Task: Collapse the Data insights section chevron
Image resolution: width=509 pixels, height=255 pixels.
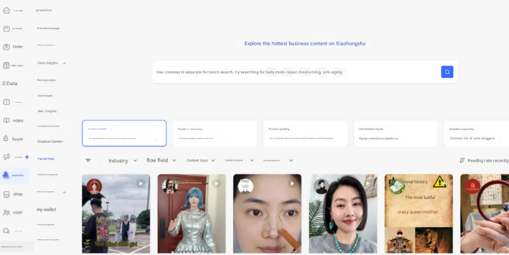Action: (x=64, y=63)
